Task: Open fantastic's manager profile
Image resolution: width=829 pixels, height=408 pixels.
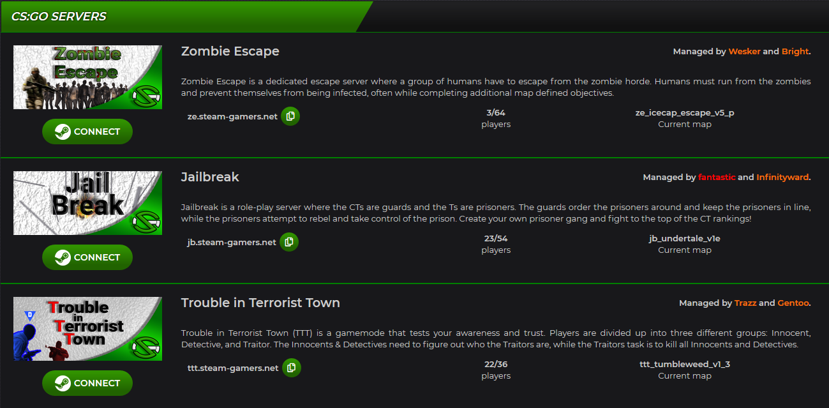Action: tap(717, 178)
